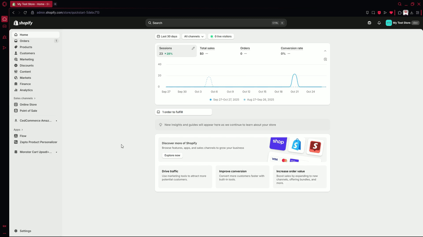Open the downloads icon
423x237 pixels.
click(x=412, y=13)
